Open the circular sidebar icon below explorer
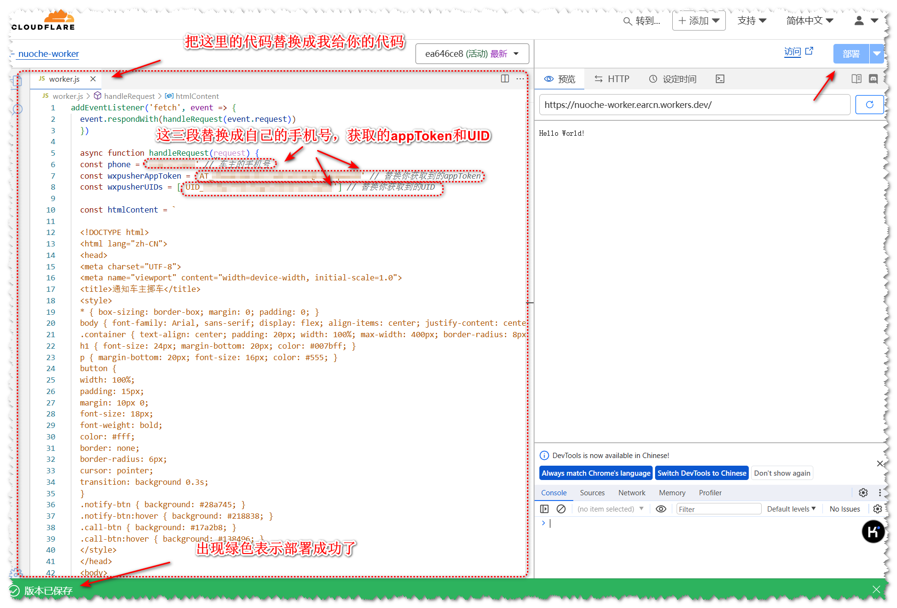 pyautogui.click(x=17, y=109)
